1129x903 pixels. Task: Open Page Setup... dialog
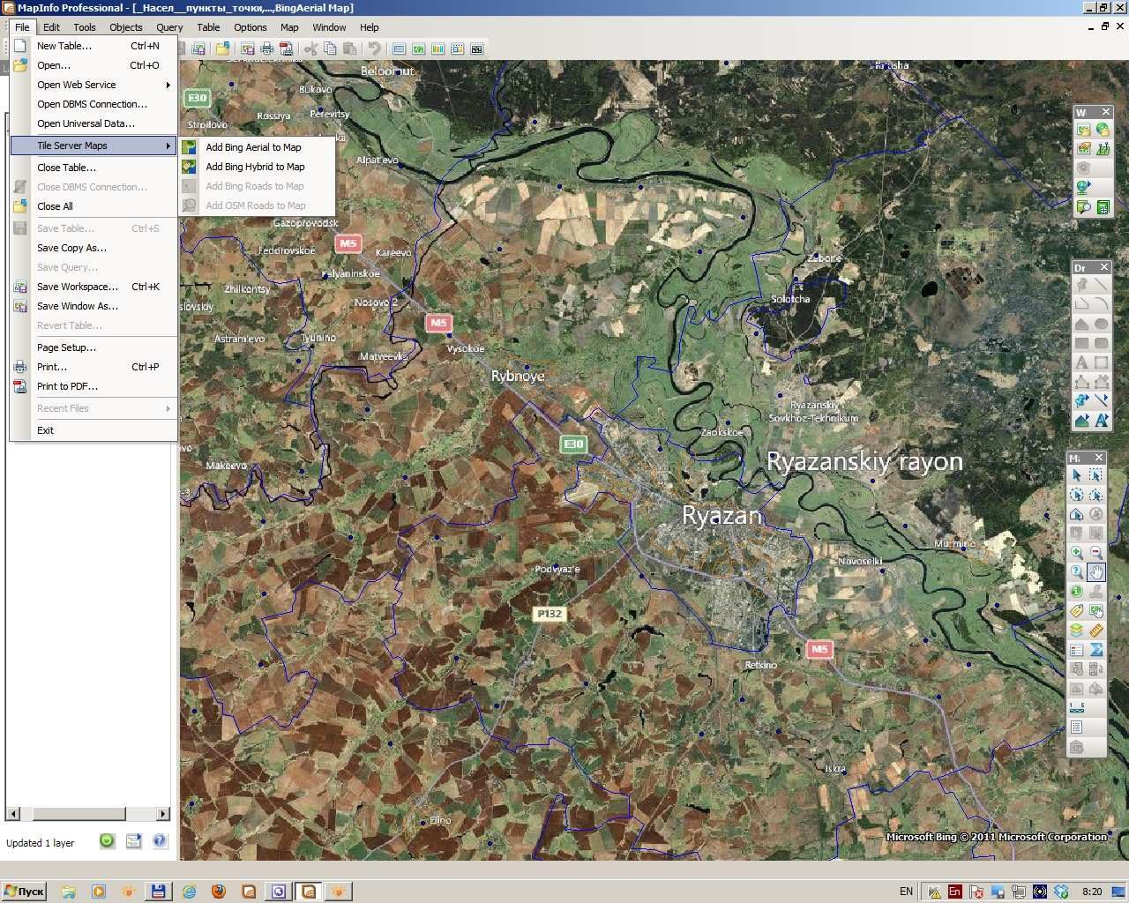93,347
